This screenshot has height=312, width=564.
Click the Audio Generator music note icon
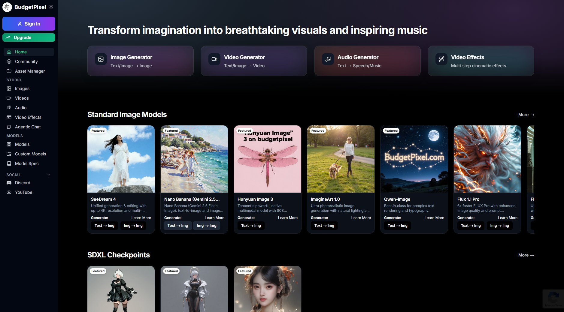[x=328, y=59]
